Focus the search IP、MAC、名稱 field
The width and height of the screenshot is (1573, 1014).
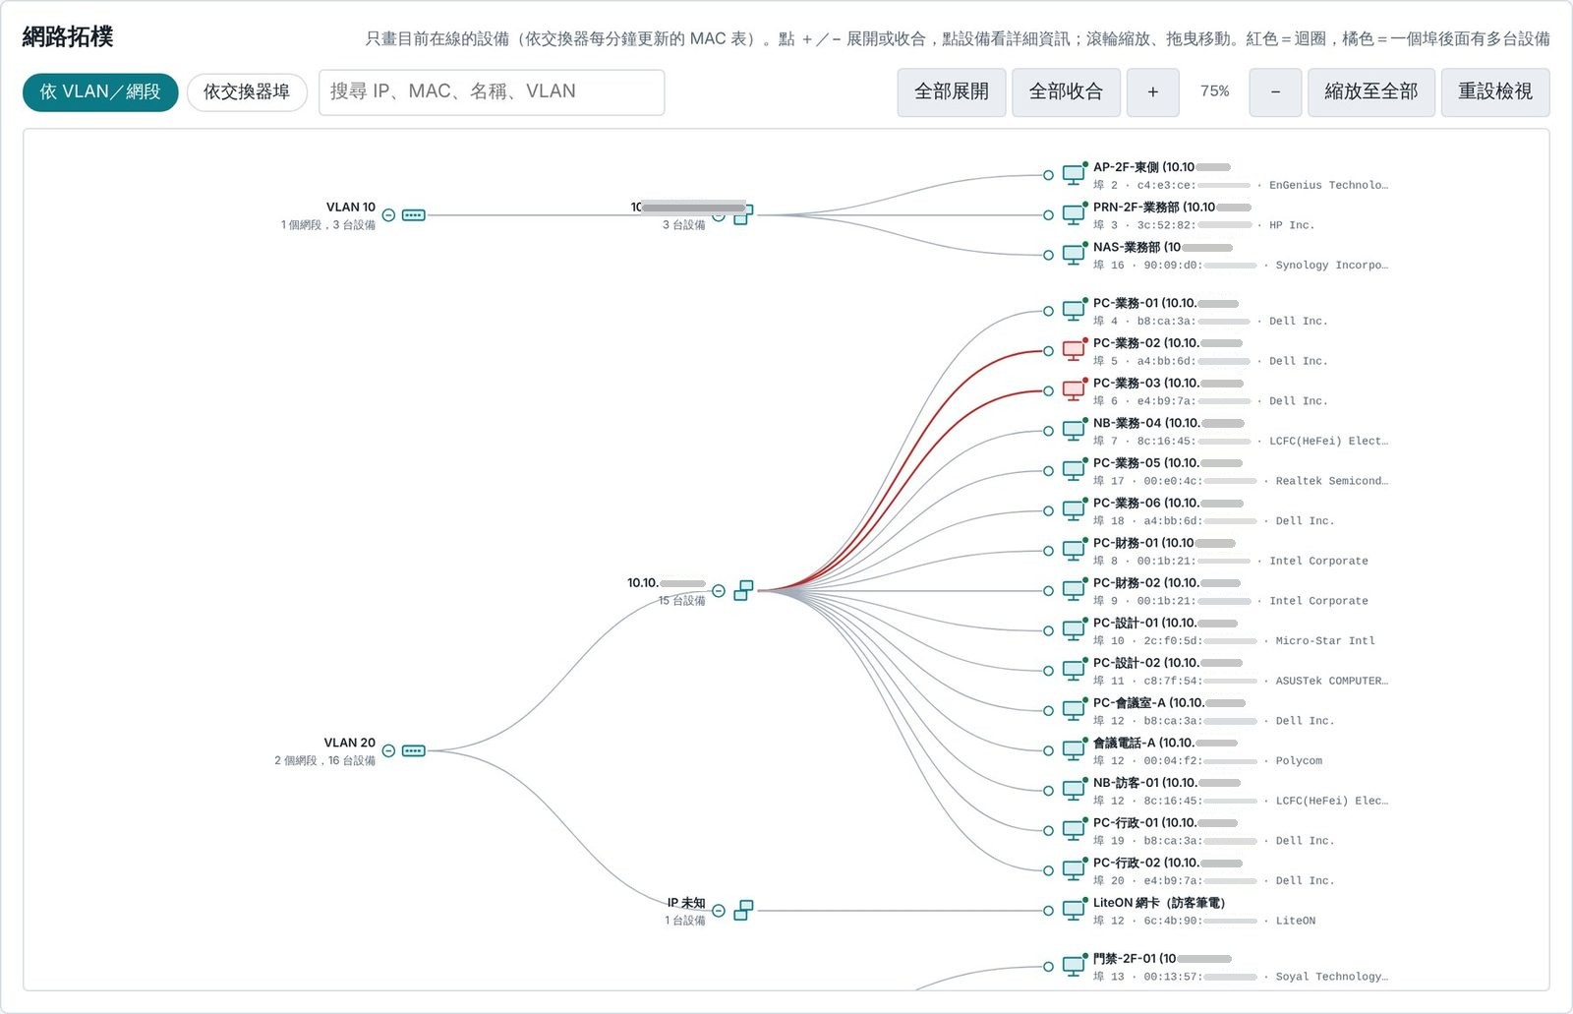492,92
